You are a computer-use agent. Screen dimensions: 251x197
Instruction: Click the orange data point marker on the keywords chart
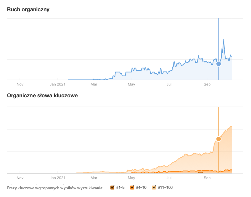[x=219, y=139]
